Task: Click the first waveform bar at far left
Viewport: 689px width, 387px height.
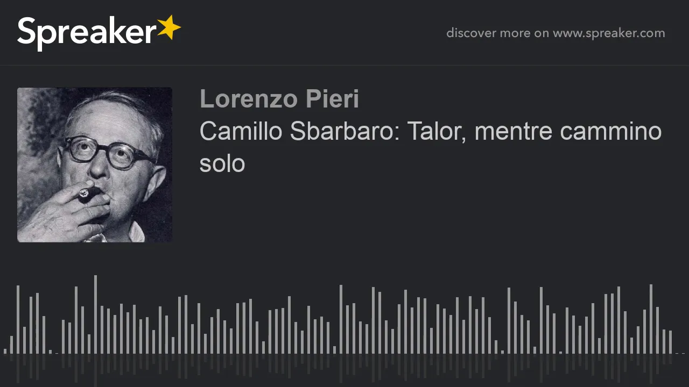Action: (x=5, y=351)
